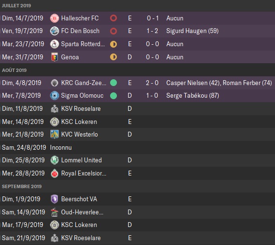
Task: Click the FC Den Bosch club logo
Action: pos(54,31)
